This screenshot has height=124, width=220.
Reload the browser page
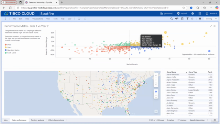[10, 8]
